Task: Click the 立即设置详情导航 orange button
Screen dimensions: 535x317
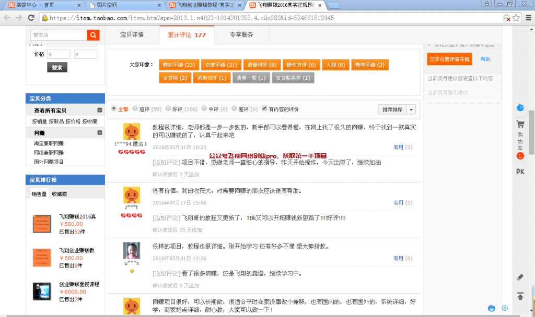Action: point(449,59)
